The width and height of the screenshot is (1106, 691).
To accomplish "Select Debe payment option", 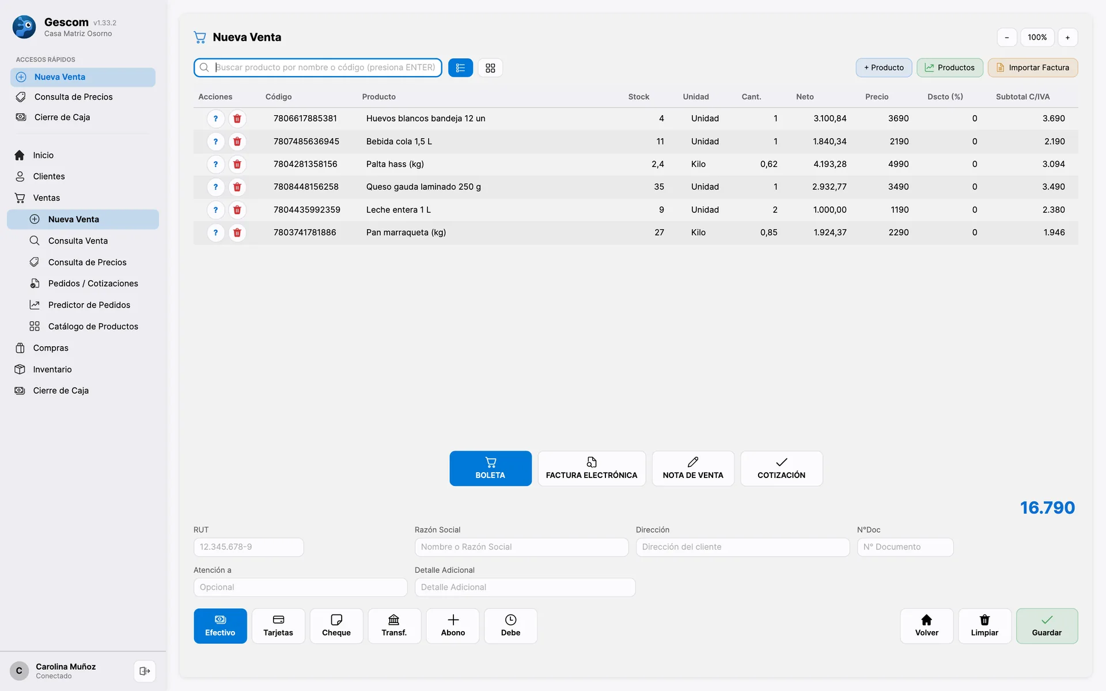I will [x=510, y=626].
